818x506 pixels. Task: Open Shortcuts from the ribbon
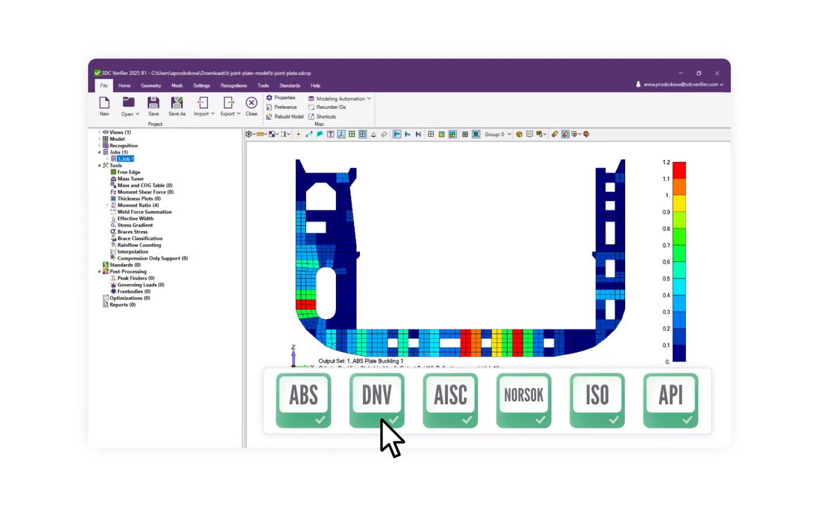coord(322,117)
